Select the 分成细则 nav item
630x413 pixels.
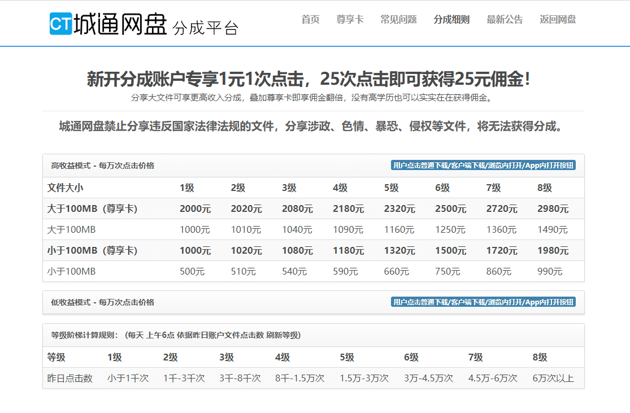pyautogui.click(x=451, y=19)
